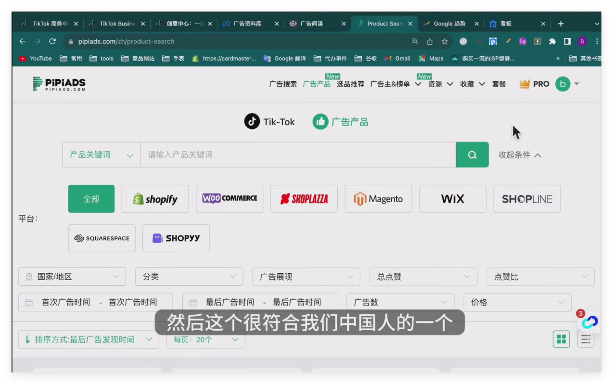Open Chrome three-dot menu
The image size is (613, 384).
click(597, 41)
